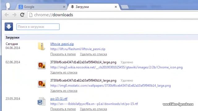
Task: Open the po-15 (1).rtf file link
Action: point(59,99)
